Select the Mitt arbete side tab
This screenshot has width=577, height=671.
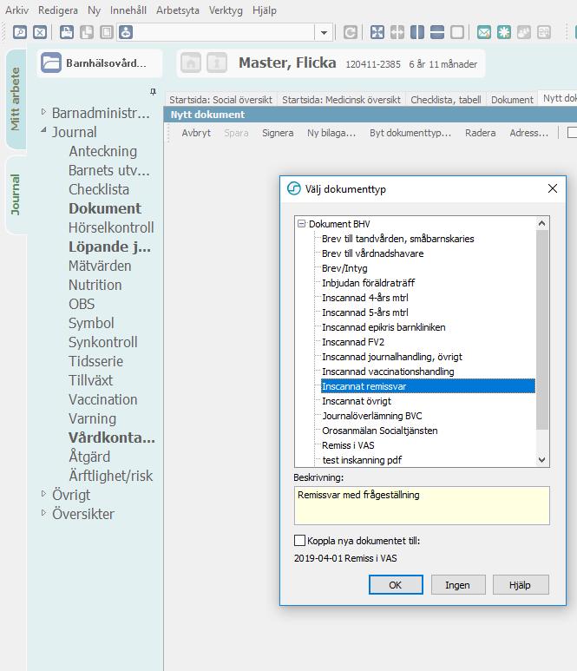click(x=16, y=99)
